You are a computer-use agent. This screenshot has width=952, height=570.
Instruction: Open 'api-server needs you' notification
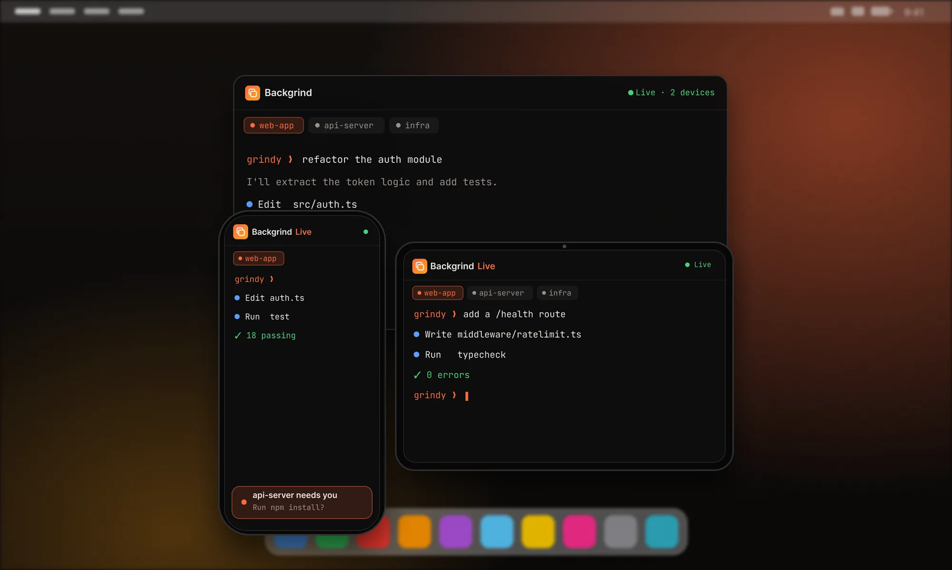[x=302, y=502]
